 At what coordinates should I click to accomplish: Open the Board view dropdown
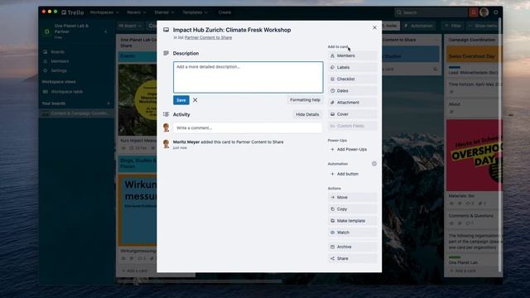(x=130, y=26)
